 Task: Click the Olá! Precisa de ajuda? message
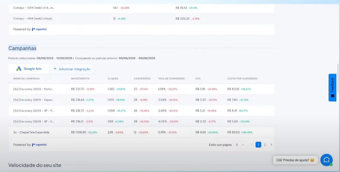pyautogui.click(x=295, y=160)
